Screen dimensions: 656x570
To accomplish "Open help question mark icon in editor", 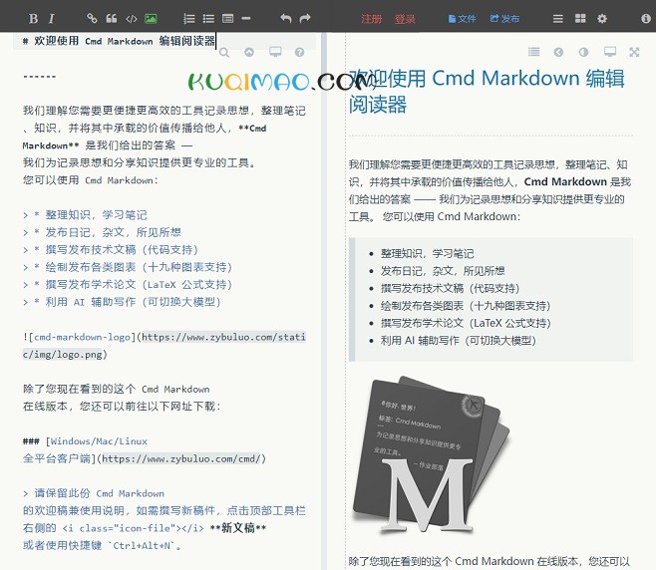I will [299, 52].
